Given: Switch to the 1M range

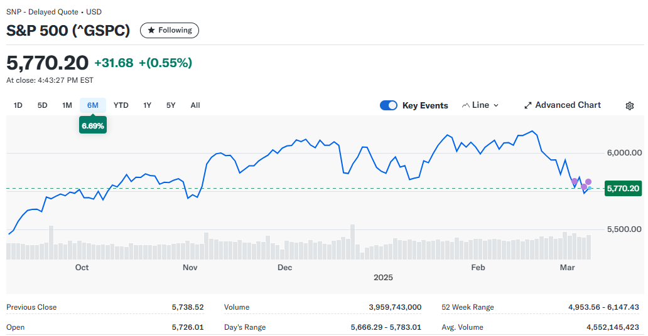Looking at the screenshot, I should coord(67,105).
